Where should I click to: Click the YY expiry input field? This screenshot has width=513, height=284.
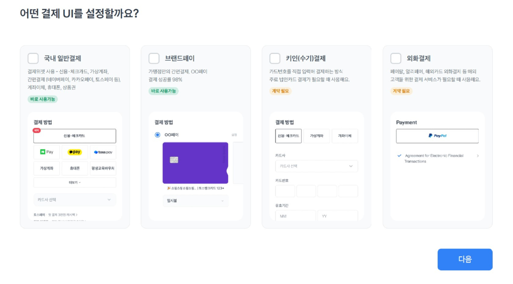tap(338, 216)
